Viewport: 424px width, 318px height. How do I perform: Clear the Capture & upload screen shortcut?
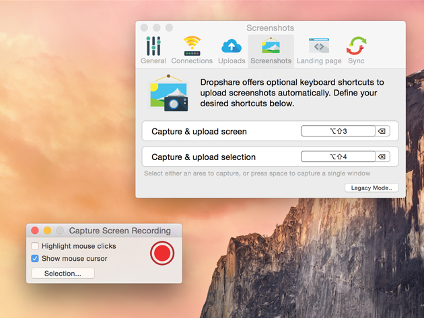pyautogui.click(x=382, y=131)
